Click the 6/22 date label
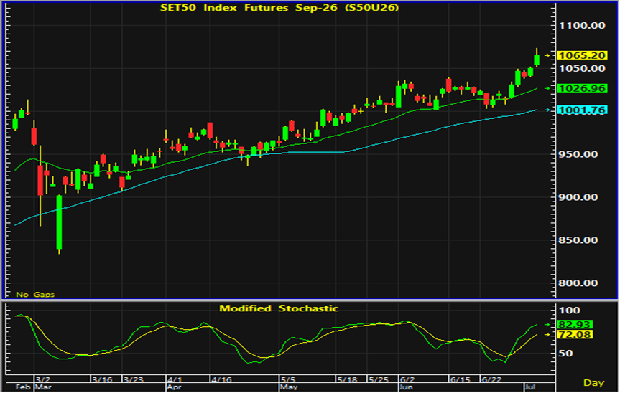Screen dimensions: 620x393 [491, 379]
